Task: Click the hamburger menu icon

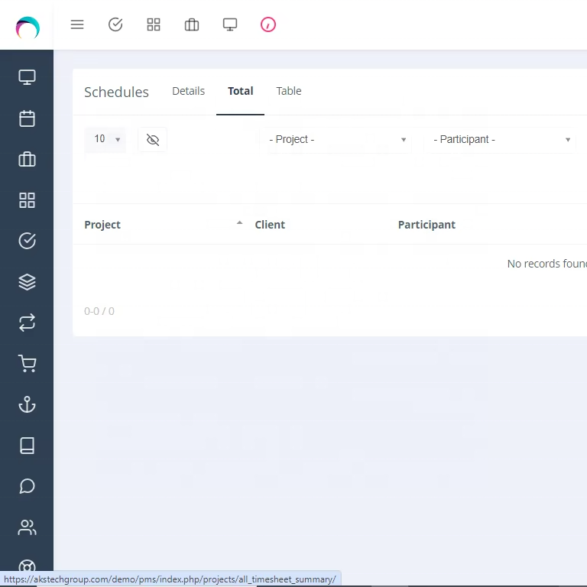Action: 77,24
